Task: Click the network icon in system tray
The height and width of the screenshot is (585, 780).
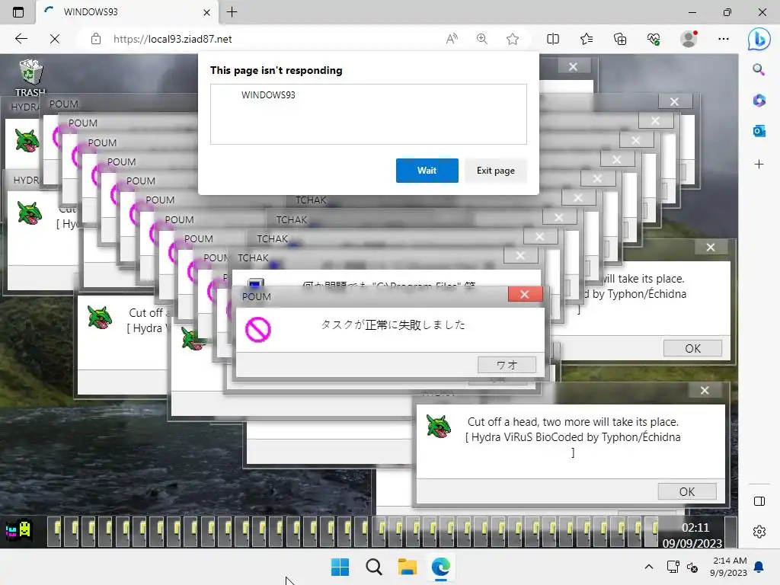Action: click(673, 567)
